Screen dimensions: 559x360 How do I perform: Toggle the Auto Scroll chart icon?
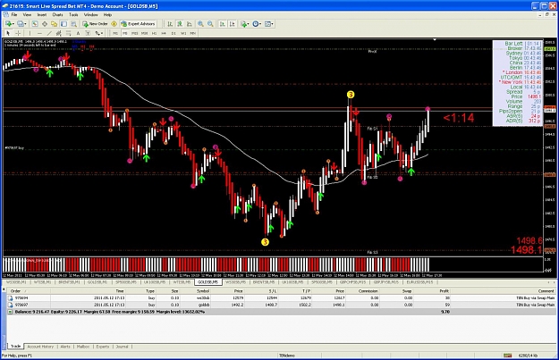tap(222, 24)
